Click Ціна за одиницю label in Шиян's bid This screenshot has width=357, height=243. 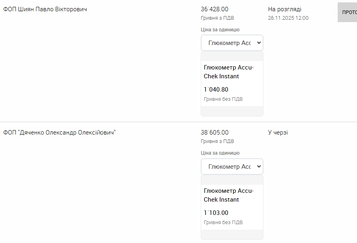click(x=220, y=30)
